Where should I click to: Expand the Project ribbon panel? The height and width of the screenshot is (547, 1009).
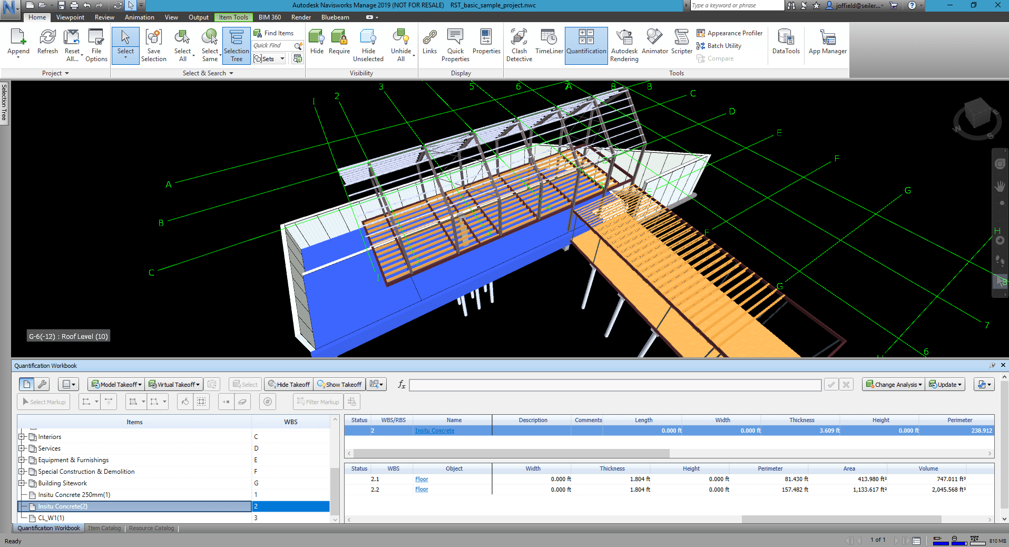pyautogui.click(x=55, y=73)
